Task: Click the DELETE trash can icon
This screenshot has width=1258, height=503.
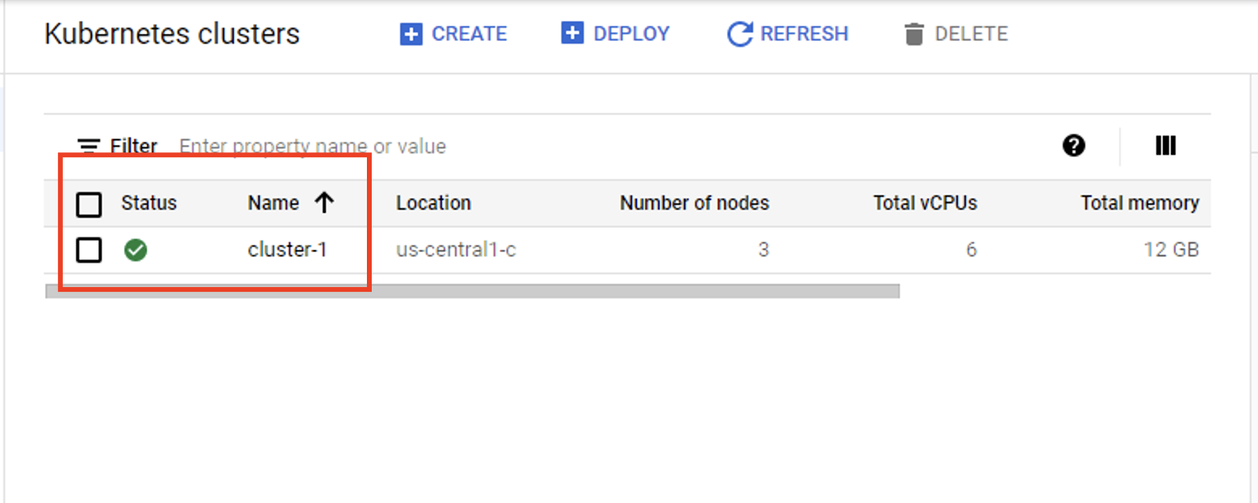Action: [914, 35]
